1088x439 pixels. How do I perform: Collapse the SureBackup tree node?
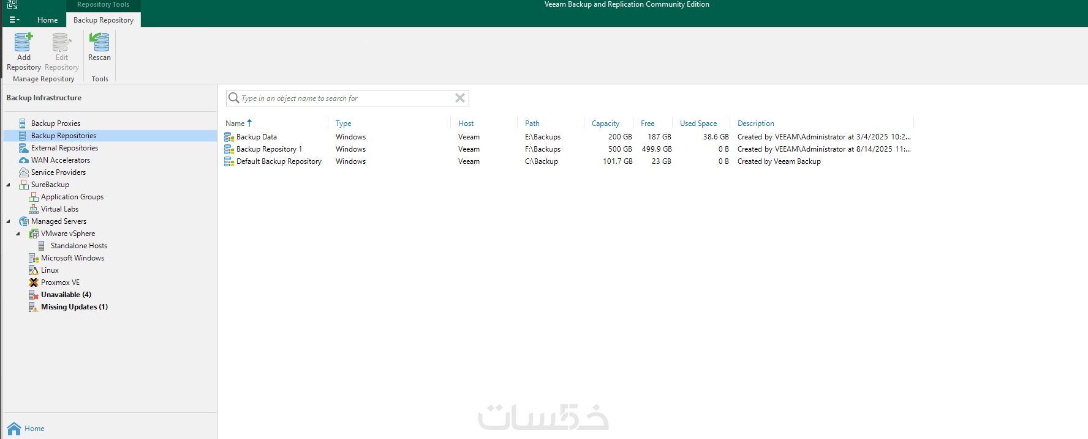pyautogui.click(x=9, y=185)
